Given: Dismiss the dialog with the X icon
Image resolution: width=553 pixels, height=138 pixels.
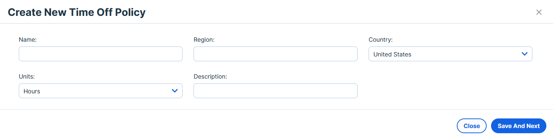Looking at the screenshot, I should (x=539, y=12).
